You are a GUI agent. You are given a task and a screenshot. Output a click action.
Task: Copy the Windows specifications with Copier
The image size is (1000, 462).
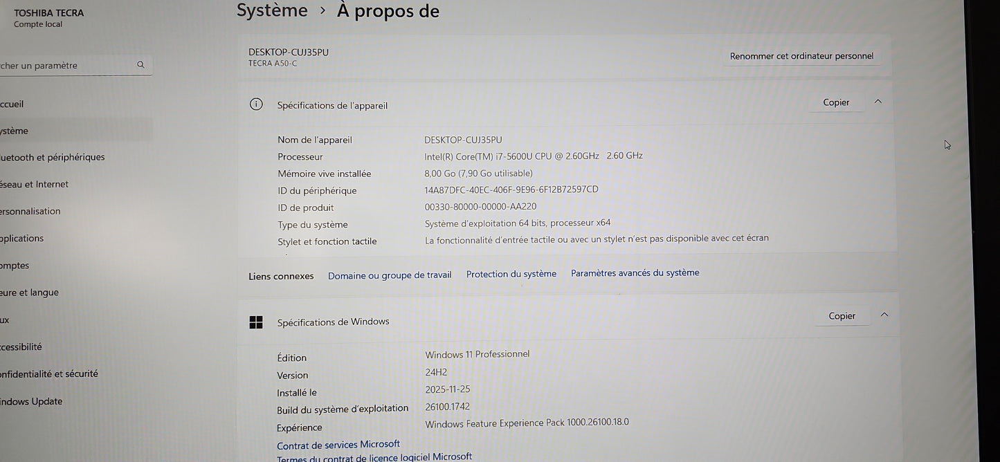(842, 315)
